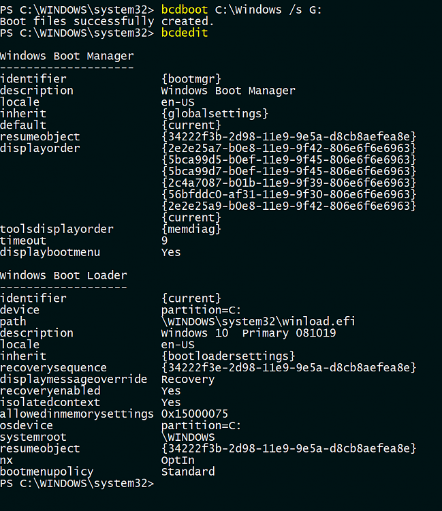442x511 pixels.
Task: Click the first displayorder GUID starting 2e2e25a7
Action: click(x=289, y=149)
